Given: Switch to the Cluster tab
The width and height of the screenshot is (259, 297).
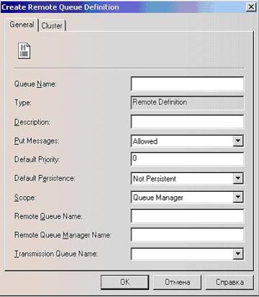Looking at the screenshot, I should click(52, 25).
